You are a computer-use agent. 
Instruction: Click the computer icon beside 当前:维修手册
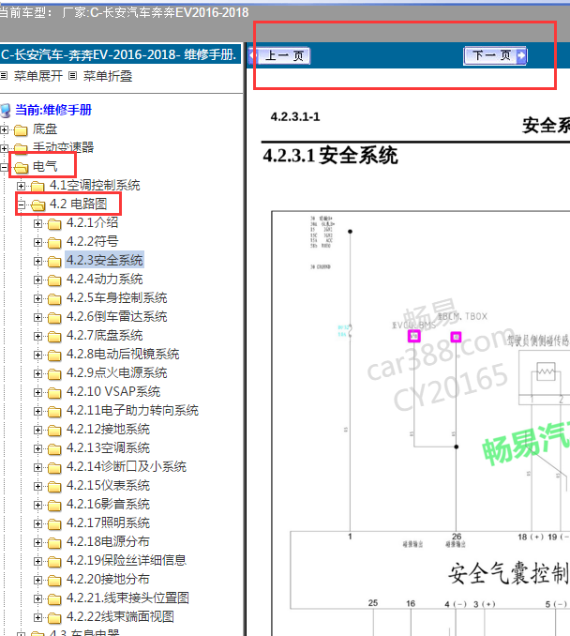(6, 111)
